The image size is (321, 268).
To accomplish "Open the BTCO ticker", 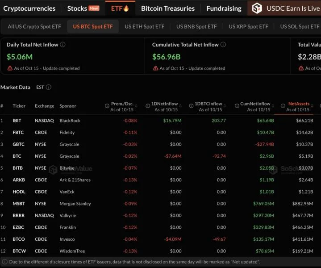I will pyautogui.click(x=19, y=239).
